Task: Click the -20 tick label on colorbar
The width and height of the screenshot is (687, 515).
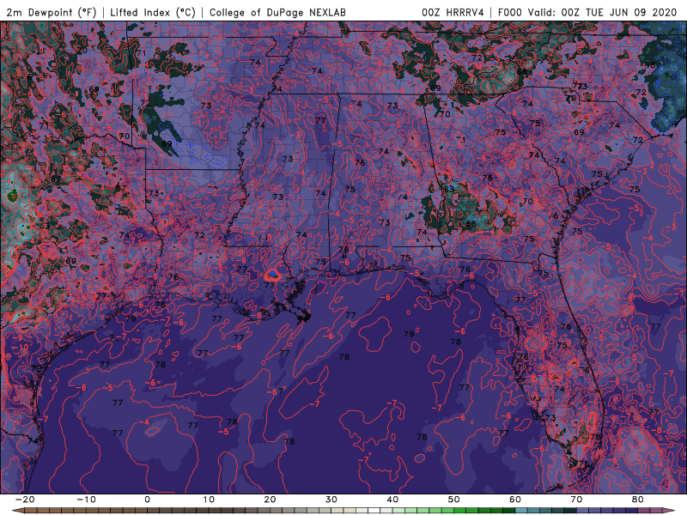Action: point(25,500)
